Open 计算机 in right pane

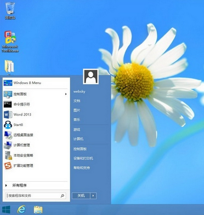pyautogui.click(x=78, y=139)
